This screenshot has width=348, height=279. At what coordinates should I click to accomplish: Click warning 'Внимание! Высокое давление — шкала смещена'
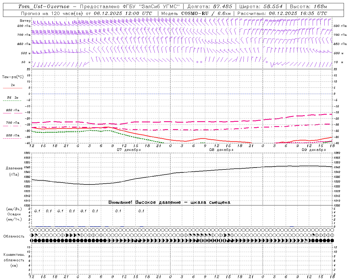pos(169,202)
